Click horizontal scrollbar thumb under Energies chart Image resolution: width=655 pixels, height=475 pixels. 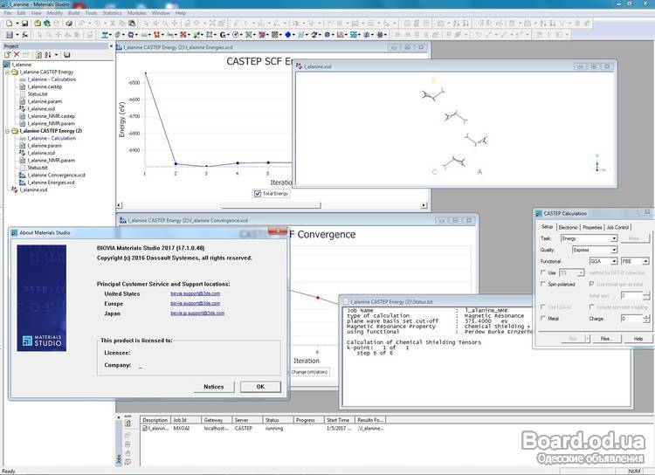(271, 205)
